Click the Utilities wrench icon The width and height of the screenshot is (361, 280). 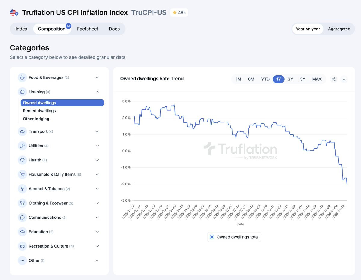22,146
